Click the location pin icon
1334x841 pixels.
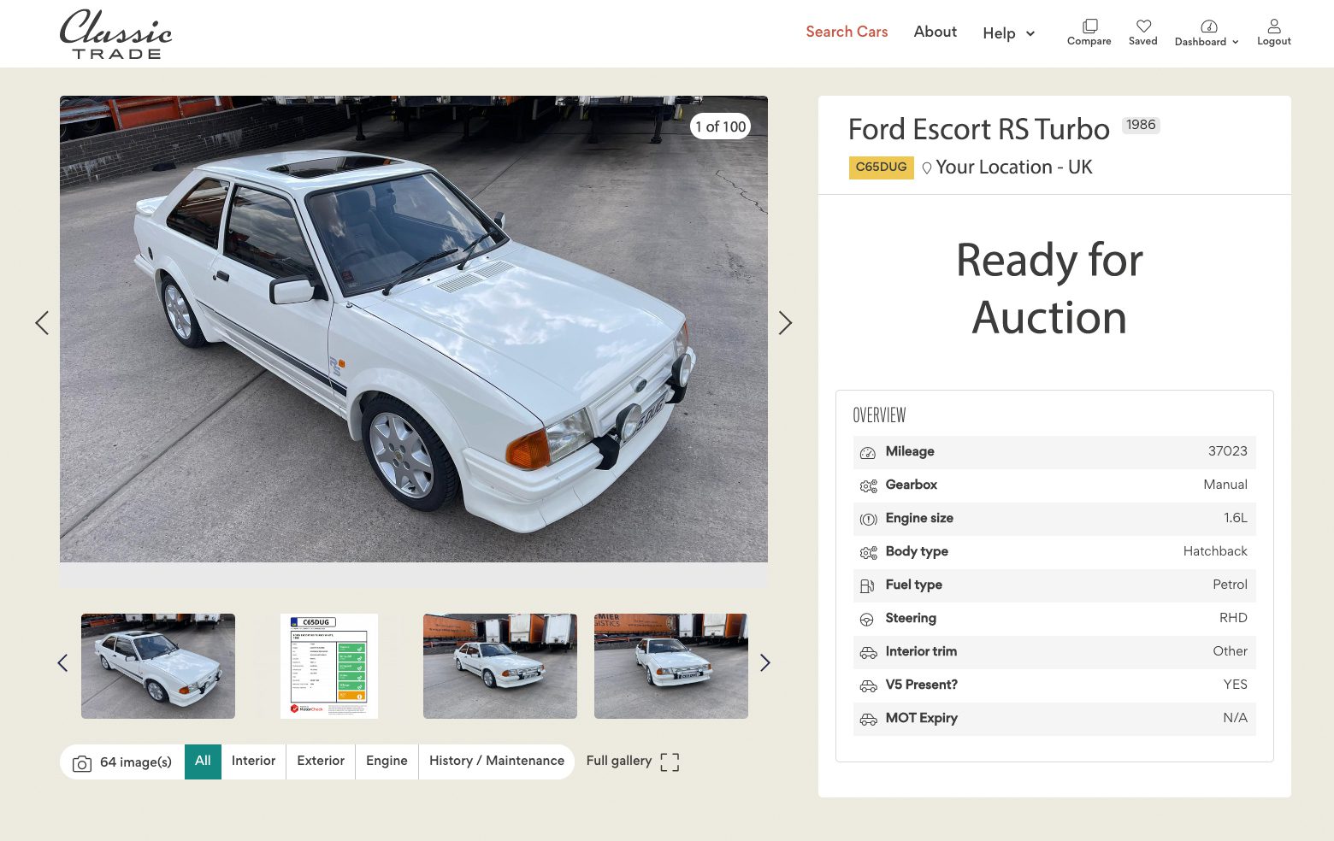pyautogui.click(x=926, y=168)
